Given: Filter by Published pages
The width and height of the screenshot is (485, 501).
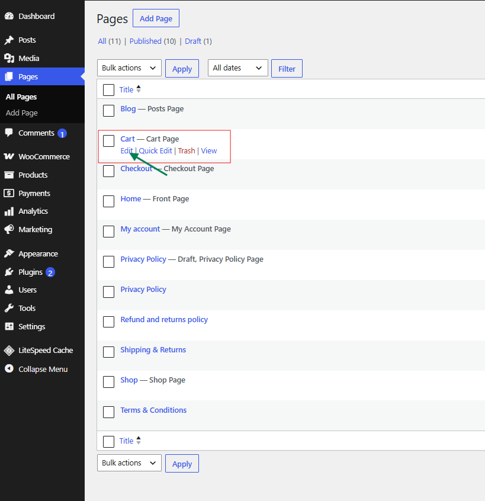Looking at the screenshot, I should coord(145,41).
